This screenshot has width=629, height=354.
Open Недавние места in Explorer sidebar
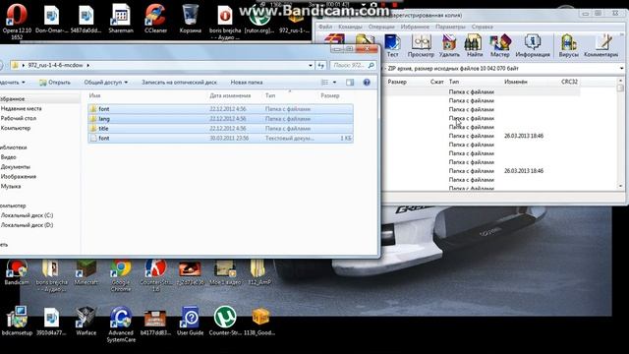pyautogui.click(x=21, y=109)
